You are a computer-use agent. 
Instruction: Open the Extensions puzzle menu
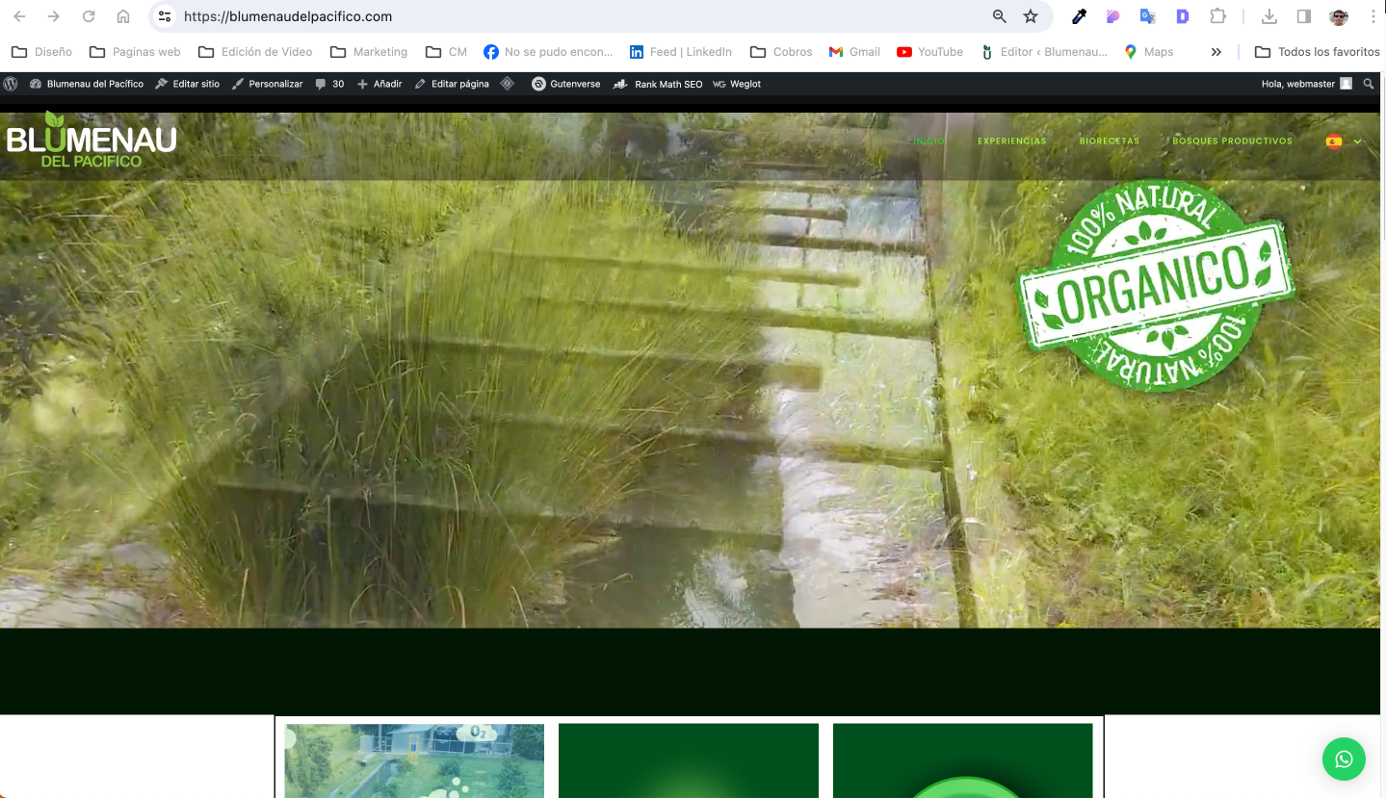pyautogui.click(x=1217, y=16)
